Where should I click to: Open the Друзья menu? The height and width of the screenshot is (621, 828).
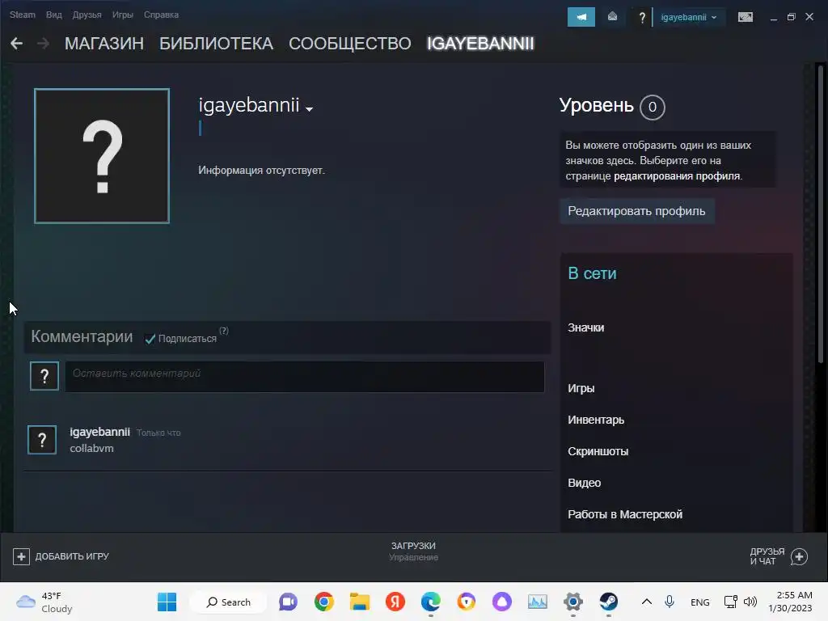coord(87,15)
